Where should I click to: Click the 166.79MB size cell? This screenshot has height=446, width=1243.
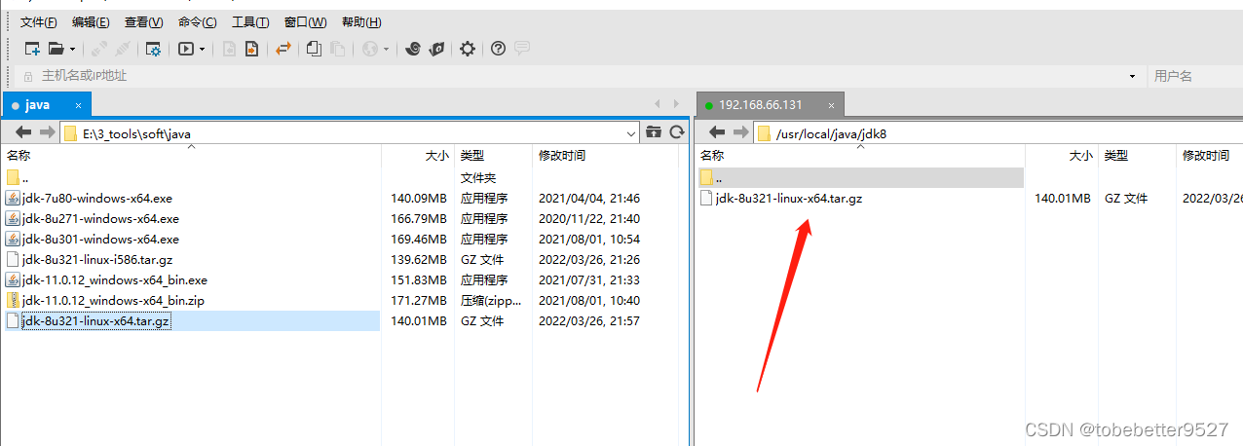419,218
